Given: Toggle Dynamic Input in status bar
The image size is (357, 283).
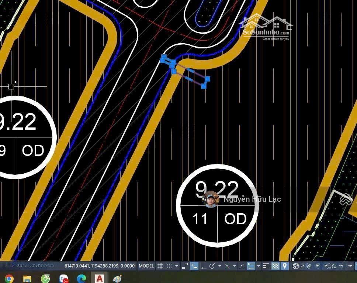Looking at the screenshot, I should tap(194, 266).
